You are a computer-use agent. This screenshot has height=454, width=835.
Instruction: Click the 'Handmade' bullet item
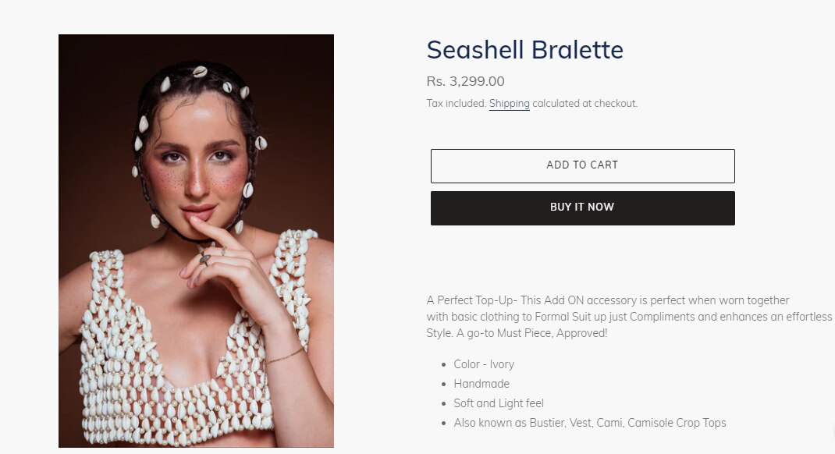pyautogui.click(x=481, y=384)
